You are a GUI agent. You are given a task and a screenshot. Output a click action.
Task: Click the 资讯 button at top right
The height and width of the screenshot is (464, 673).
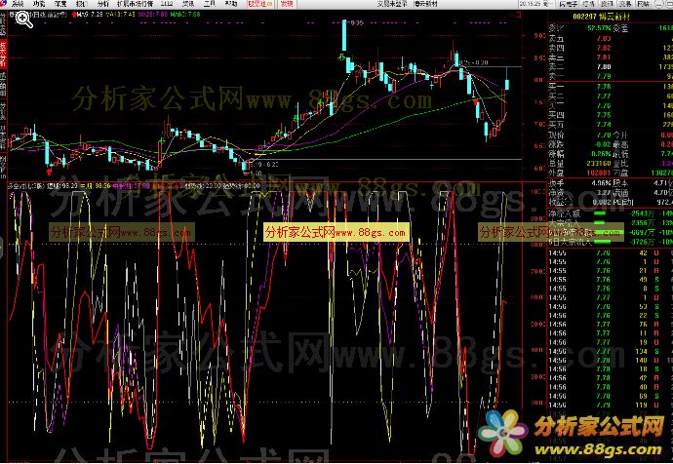point(607,4)
